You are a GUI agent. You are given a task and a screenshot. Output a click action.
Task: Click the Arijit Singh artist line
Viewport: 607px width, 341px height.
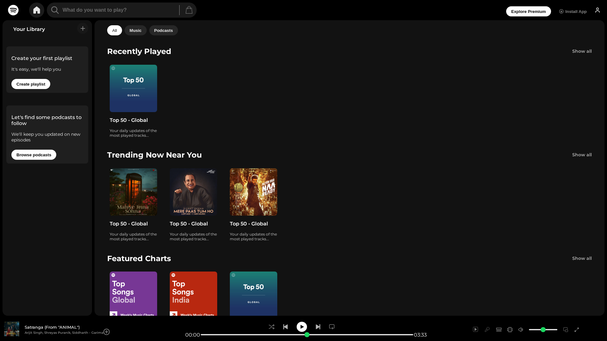click(64, 332)
